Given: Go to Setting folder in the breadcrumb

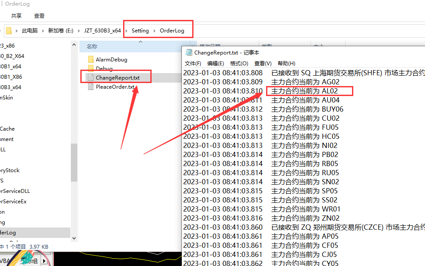Looking at the screenshot, I should (x=140, y=31).
